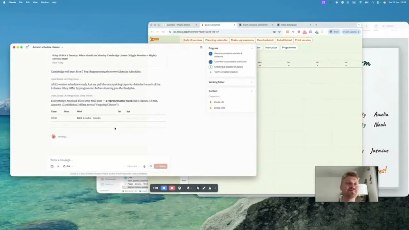This screenshot has height=230, width=409.
Task: Open the File menu in the menu bar
Action: click(21, 2)
